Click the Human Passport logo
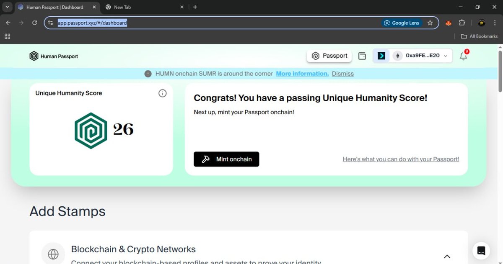This screenshot has height=264, width=503. point(54,56)
